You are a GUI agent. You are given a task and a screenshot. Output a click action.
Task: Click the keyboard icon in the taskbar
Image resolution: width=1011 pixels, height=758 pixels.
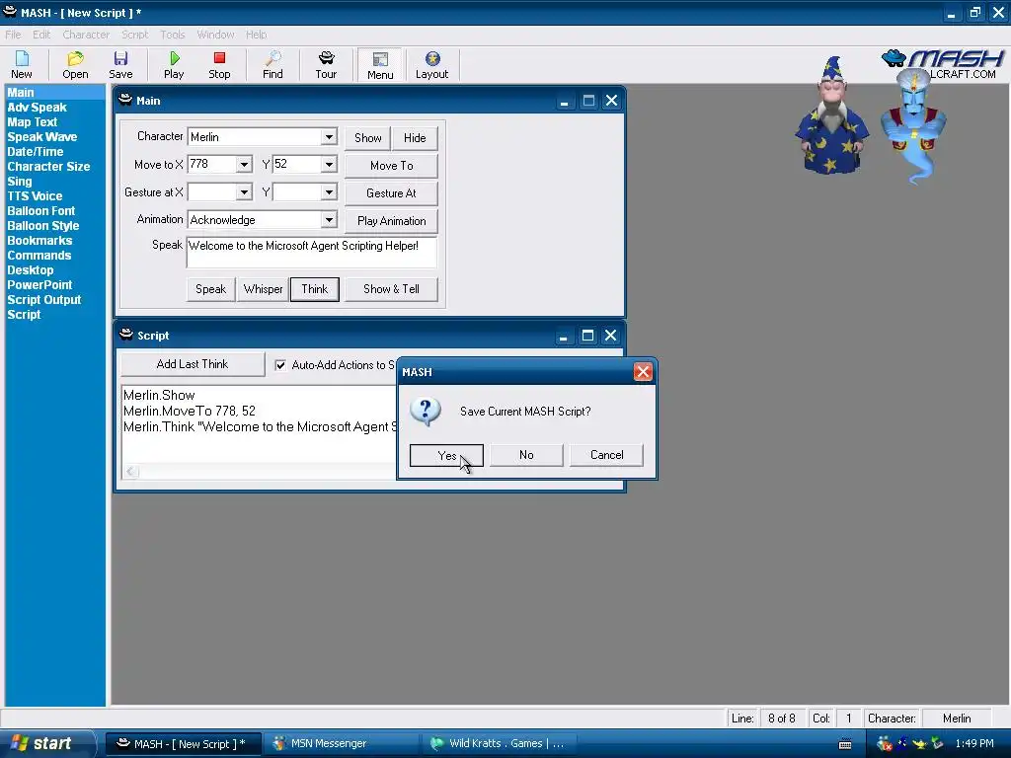click(845, 744)
